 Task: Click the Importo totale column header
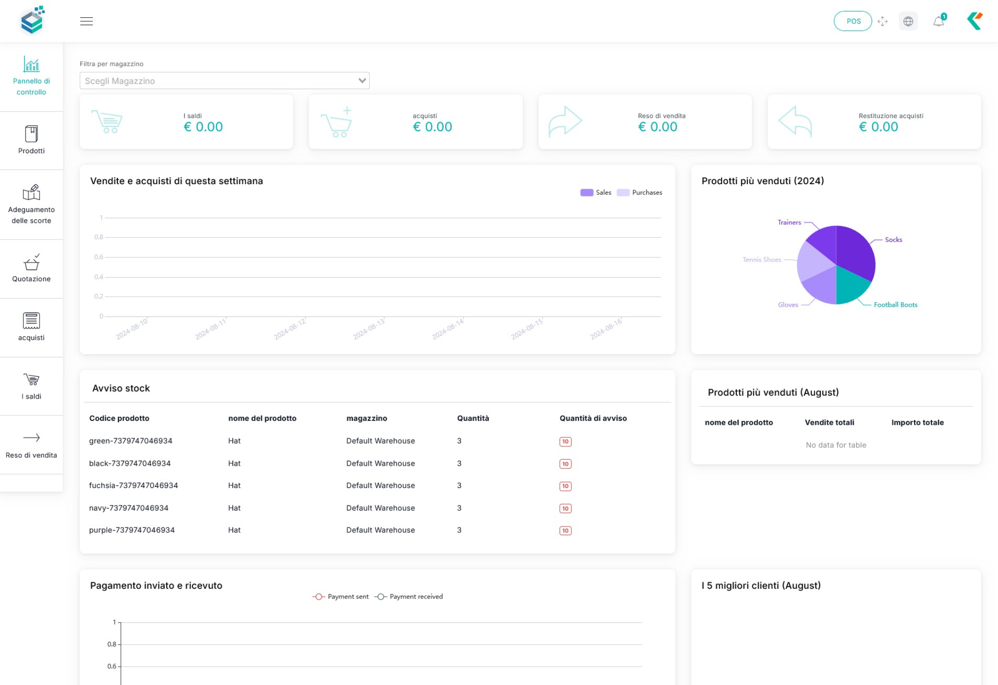pos(917,422)
